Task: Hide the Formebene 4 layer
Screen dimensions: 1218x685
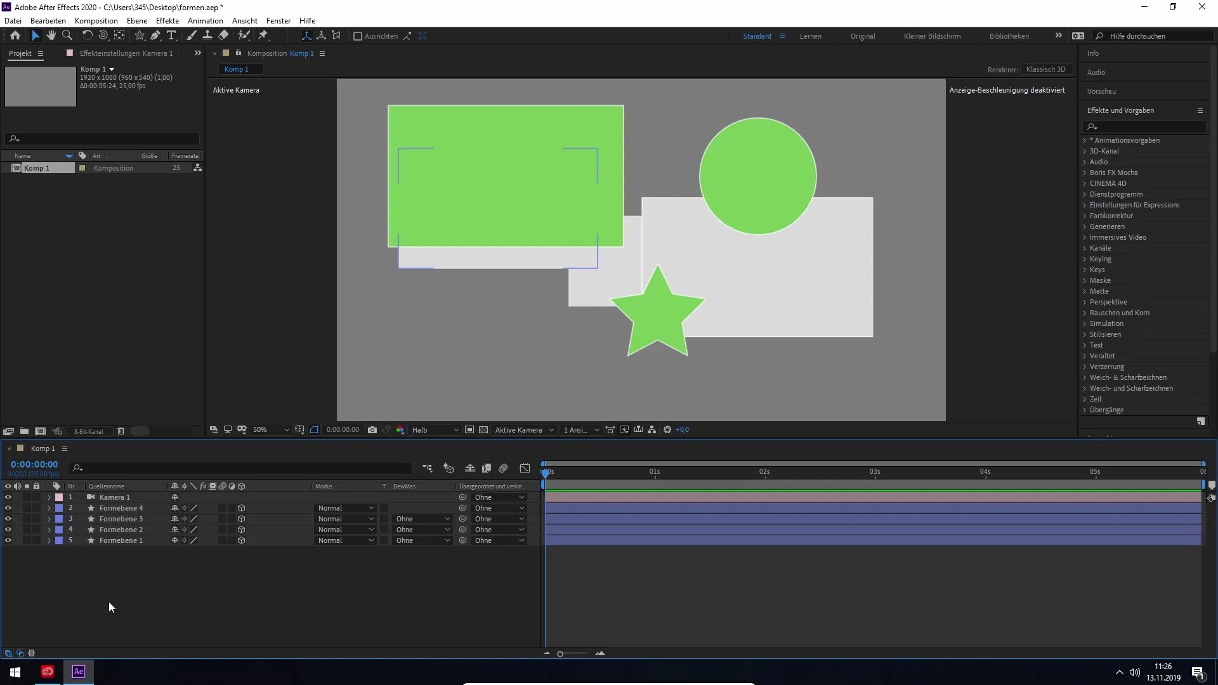Action: pyautogui.click(x=8, y=509)
